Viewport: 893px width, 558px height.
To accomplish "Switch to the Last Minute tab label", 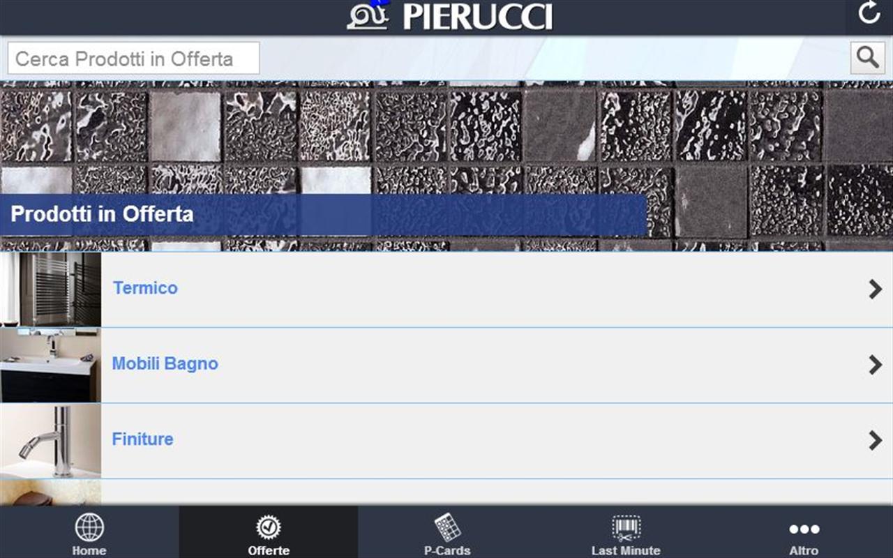I will (626, 550).
